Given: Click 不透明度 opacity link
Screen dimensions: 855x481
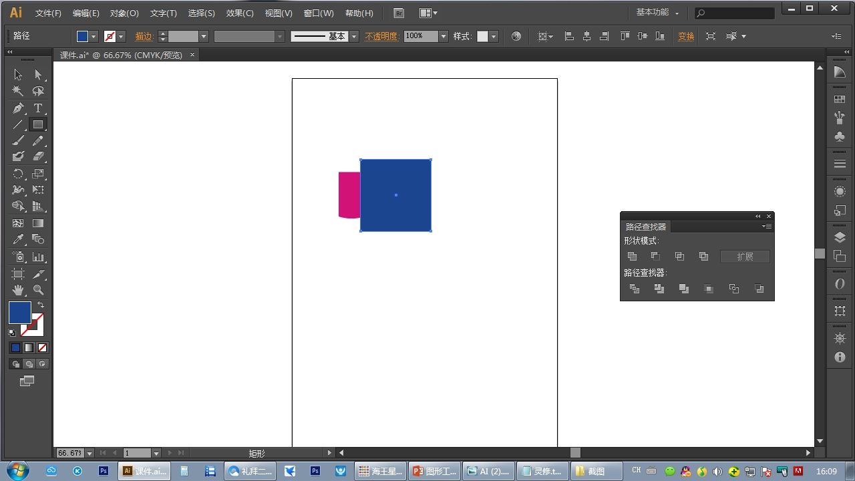Looking at the screenshot, I should pos(381,36).
